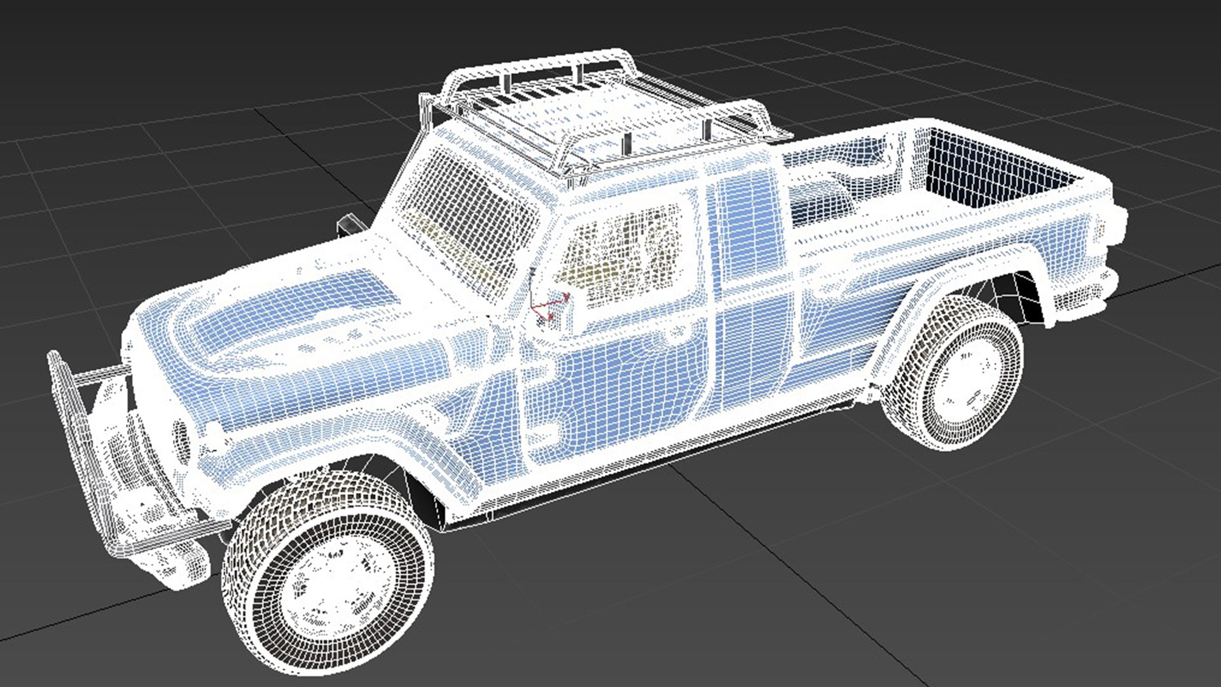1221x687 pixels.
Task: Click the round headlight on the front
Action: pyautogui.click(x=181, y=440)
